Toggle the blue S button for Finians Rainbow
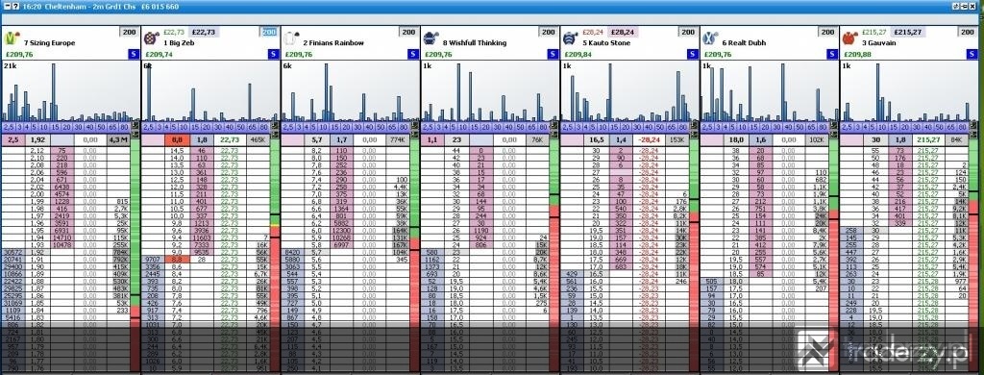The image size is (984, 375). (x=413, y=54)
